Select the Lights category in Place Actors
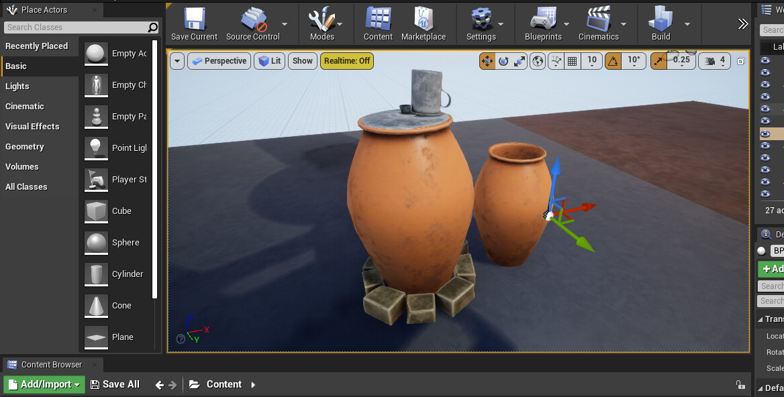 click(18, 86)
